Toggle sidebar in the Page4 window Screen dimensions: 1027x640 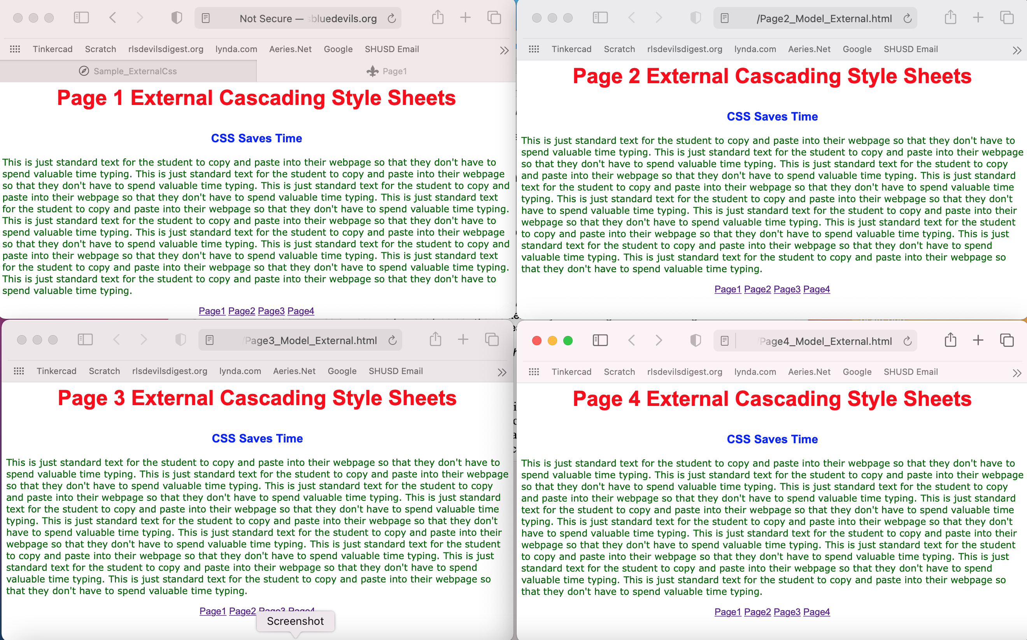pyautogui.click(x=600, y=340)
